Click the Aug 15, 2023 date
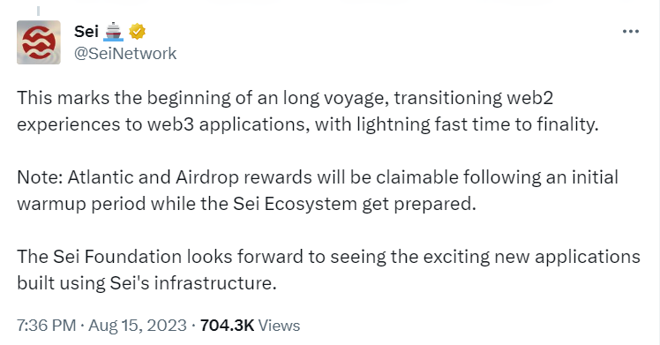 (x=138, y=326)
